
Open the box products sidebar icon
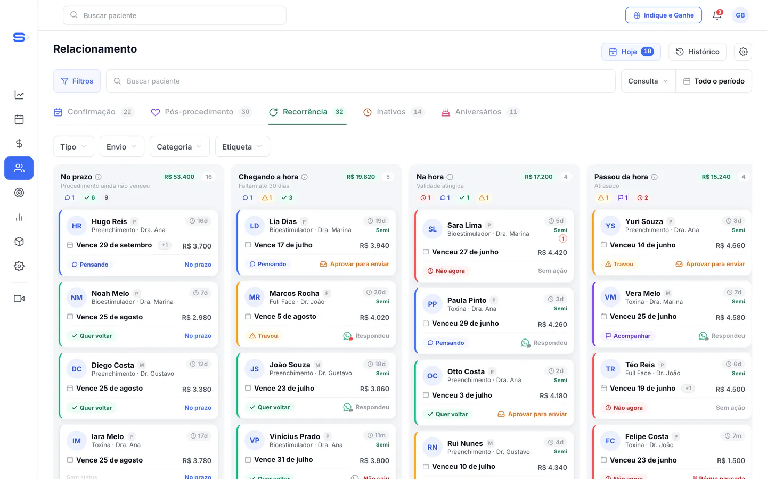(19, 242)
